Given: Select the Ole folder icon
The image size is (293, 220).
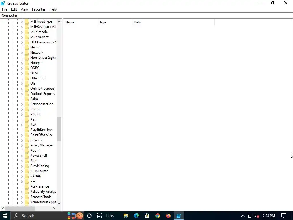Looking at the screenshot, I should tap(27, 83).
